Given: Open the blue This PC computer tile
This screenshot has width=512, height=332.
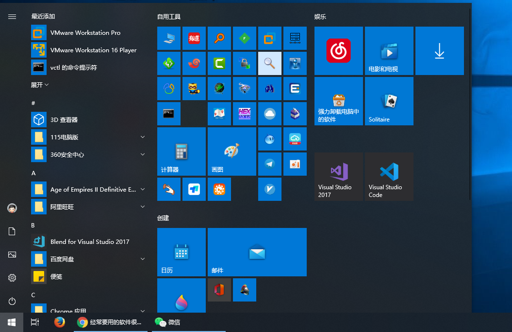Looking at the screenshot, I should 168,38.
